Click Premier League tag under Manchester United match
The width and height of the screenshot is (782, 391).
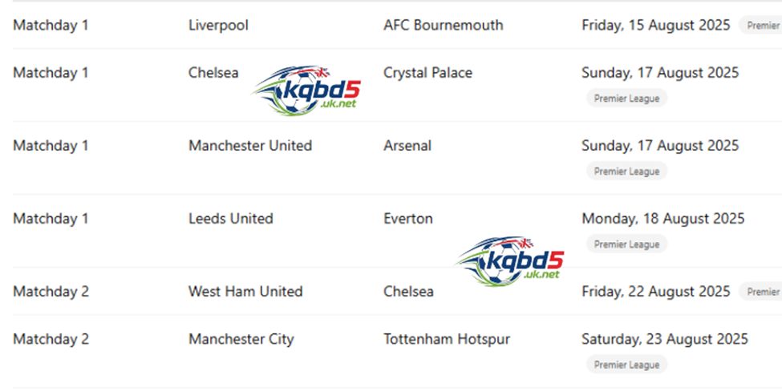pyautogui.click(x=626, y=171)
